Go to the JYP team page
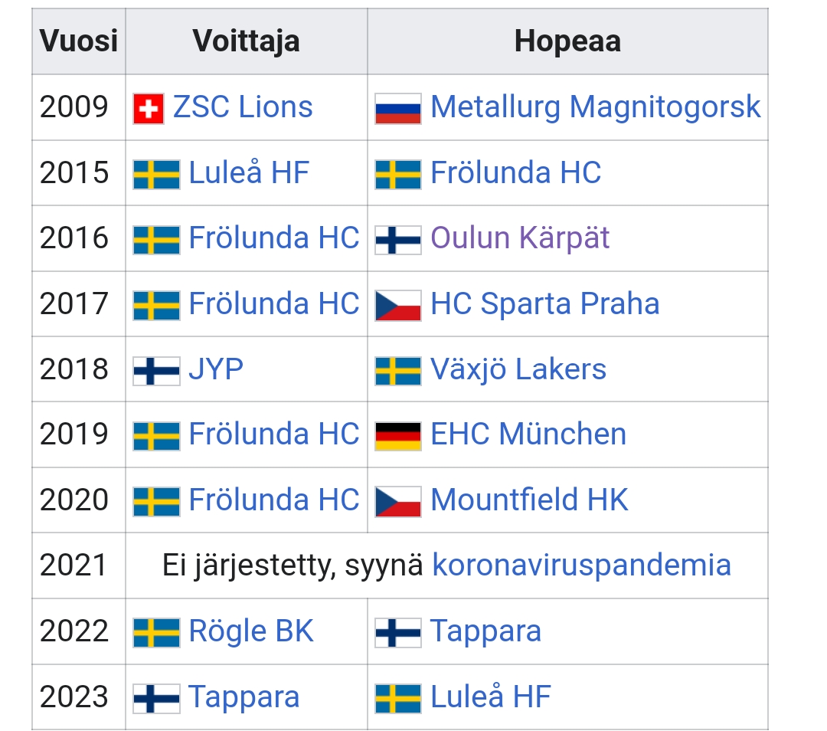Screen dimensions: 827x731 (x=216, y=369)
